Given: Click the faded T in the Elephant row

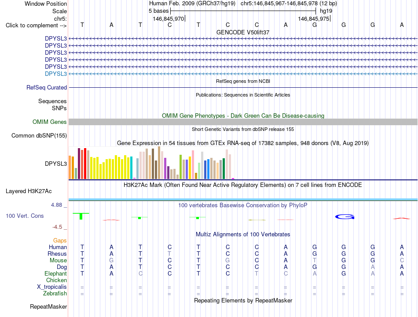Looking at the screenshot, I should [x=257, y=274].
